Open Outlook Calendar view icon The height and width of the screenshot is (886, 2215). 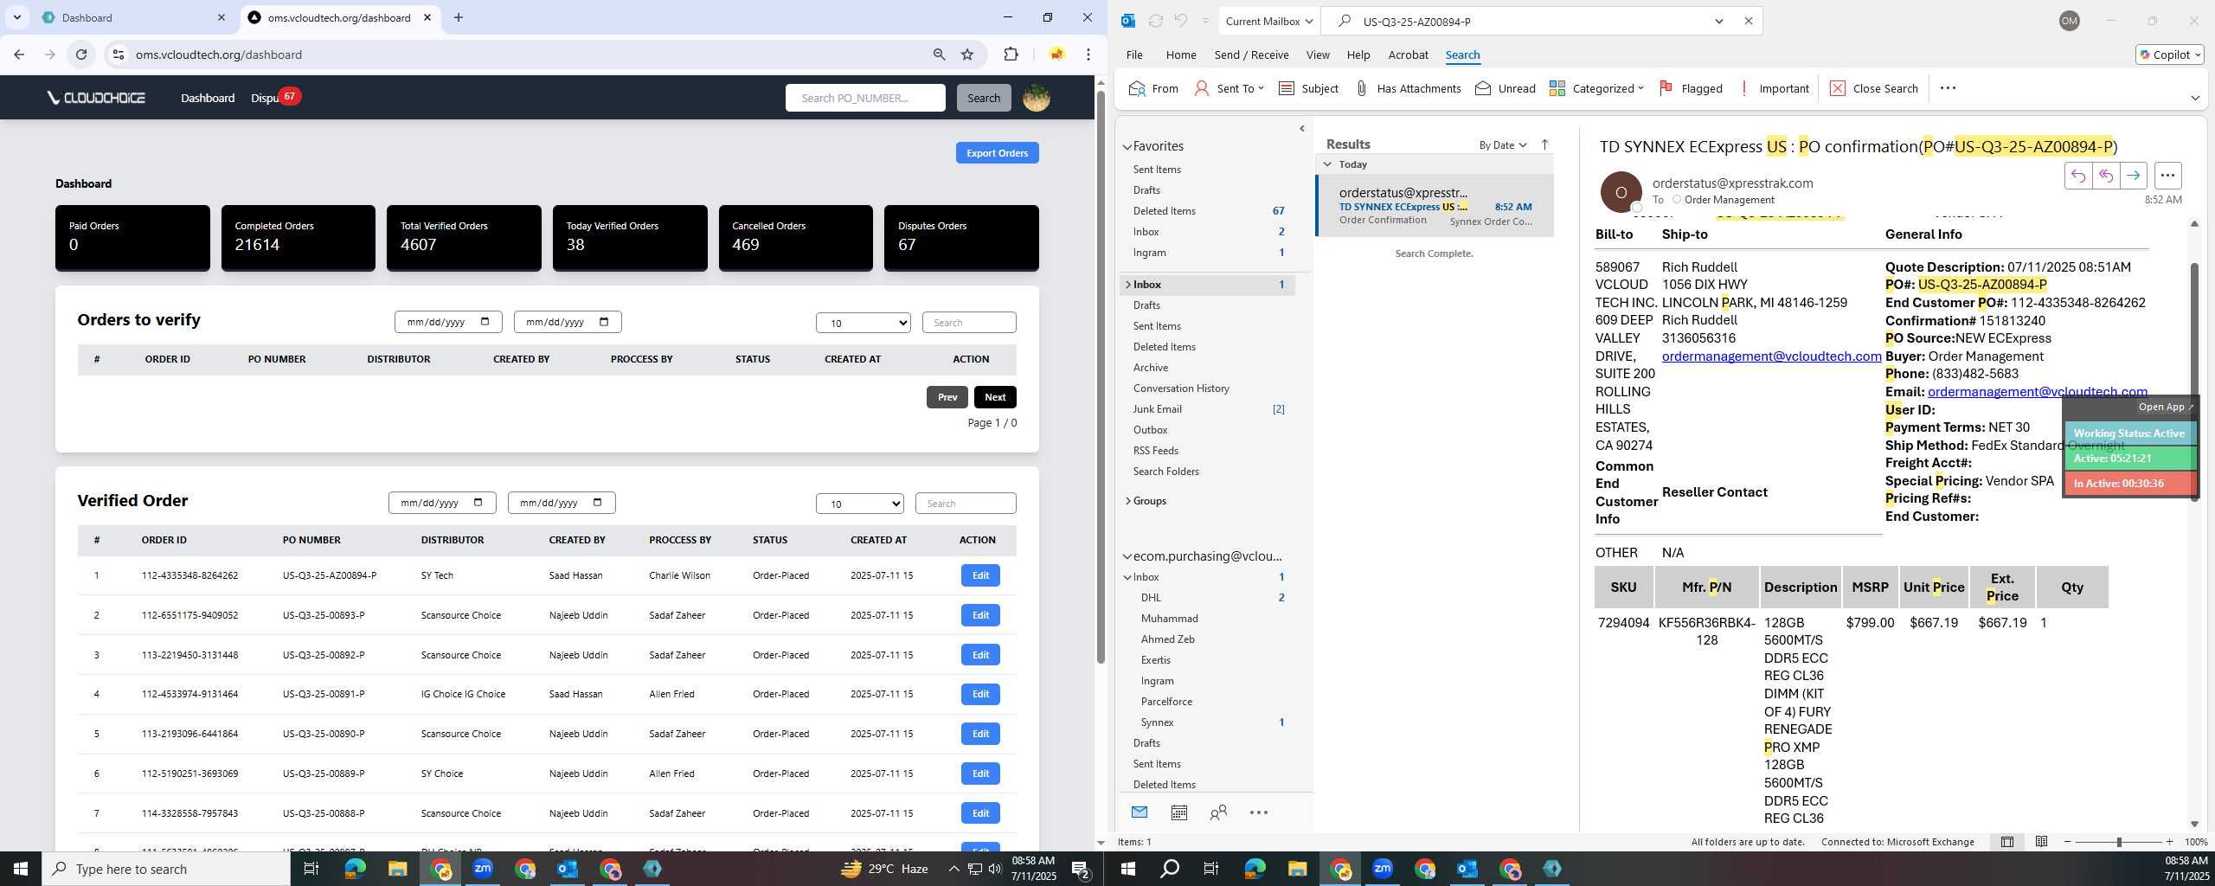pyautogui.click(x=1178, y=812)
